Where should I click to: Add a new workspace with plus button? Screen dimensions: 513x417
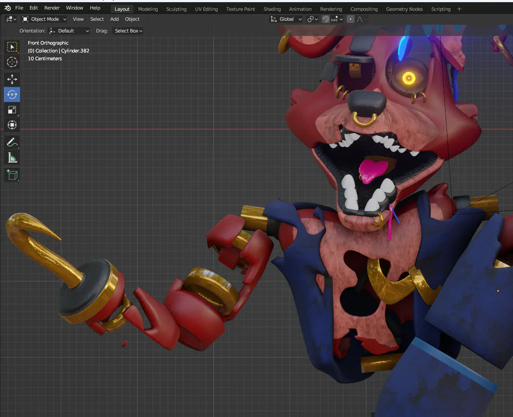point(459,9)
